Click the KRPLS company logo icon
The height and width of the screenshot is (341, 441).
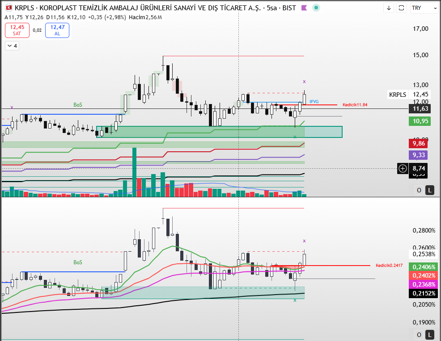[8, 8]
